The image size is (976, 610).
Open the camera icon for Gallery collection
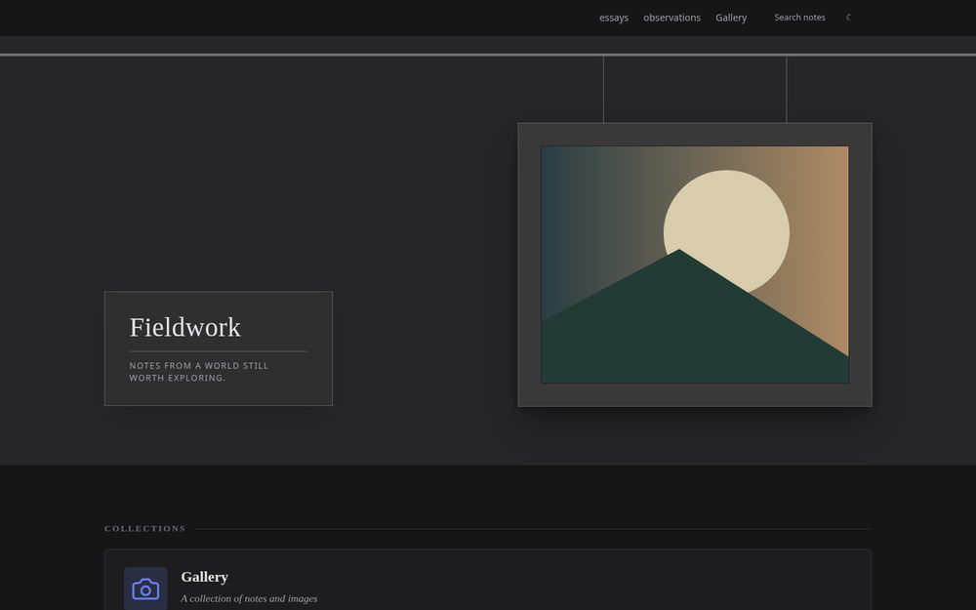(x=145, y=589)
